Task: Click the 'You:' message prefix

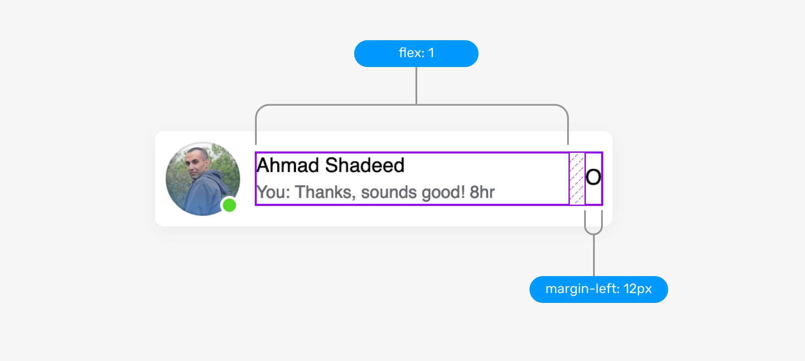Action: coord(274,193)
